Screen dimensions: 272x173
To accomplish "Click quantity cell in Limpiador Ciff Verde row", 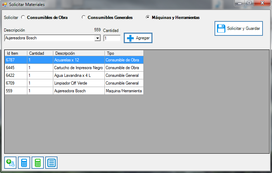I will point(40,83).
